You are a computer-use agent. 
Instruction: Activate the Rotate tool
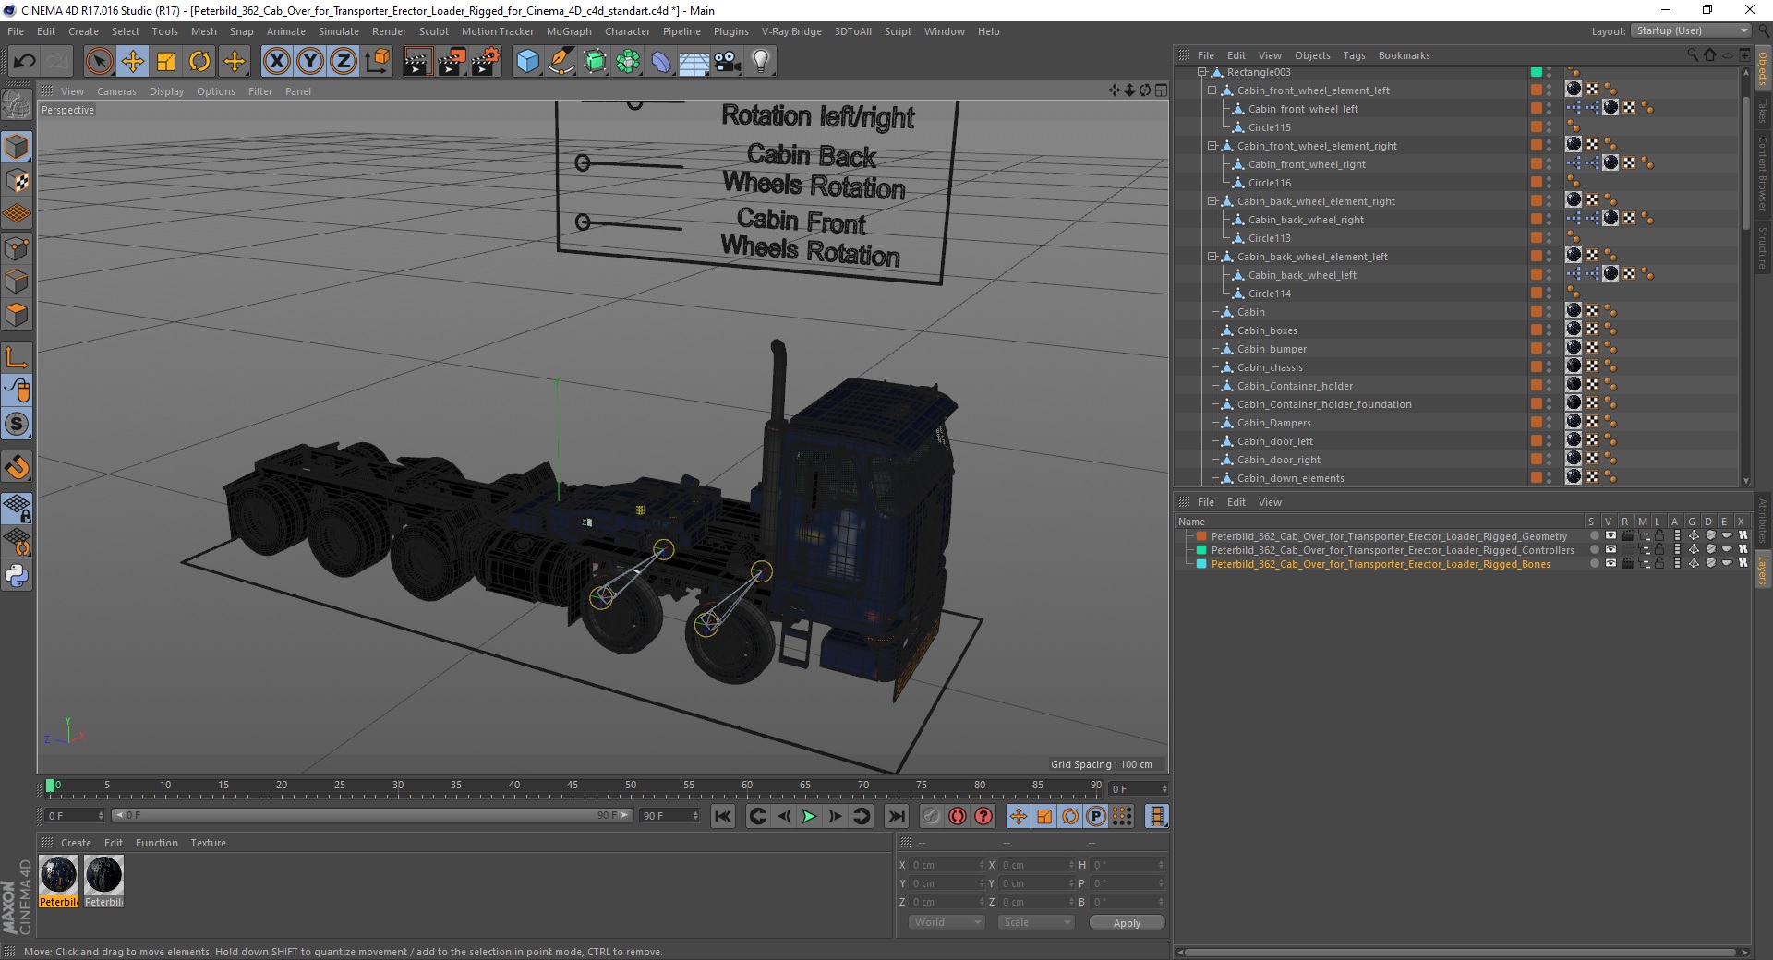coord(199,62)
